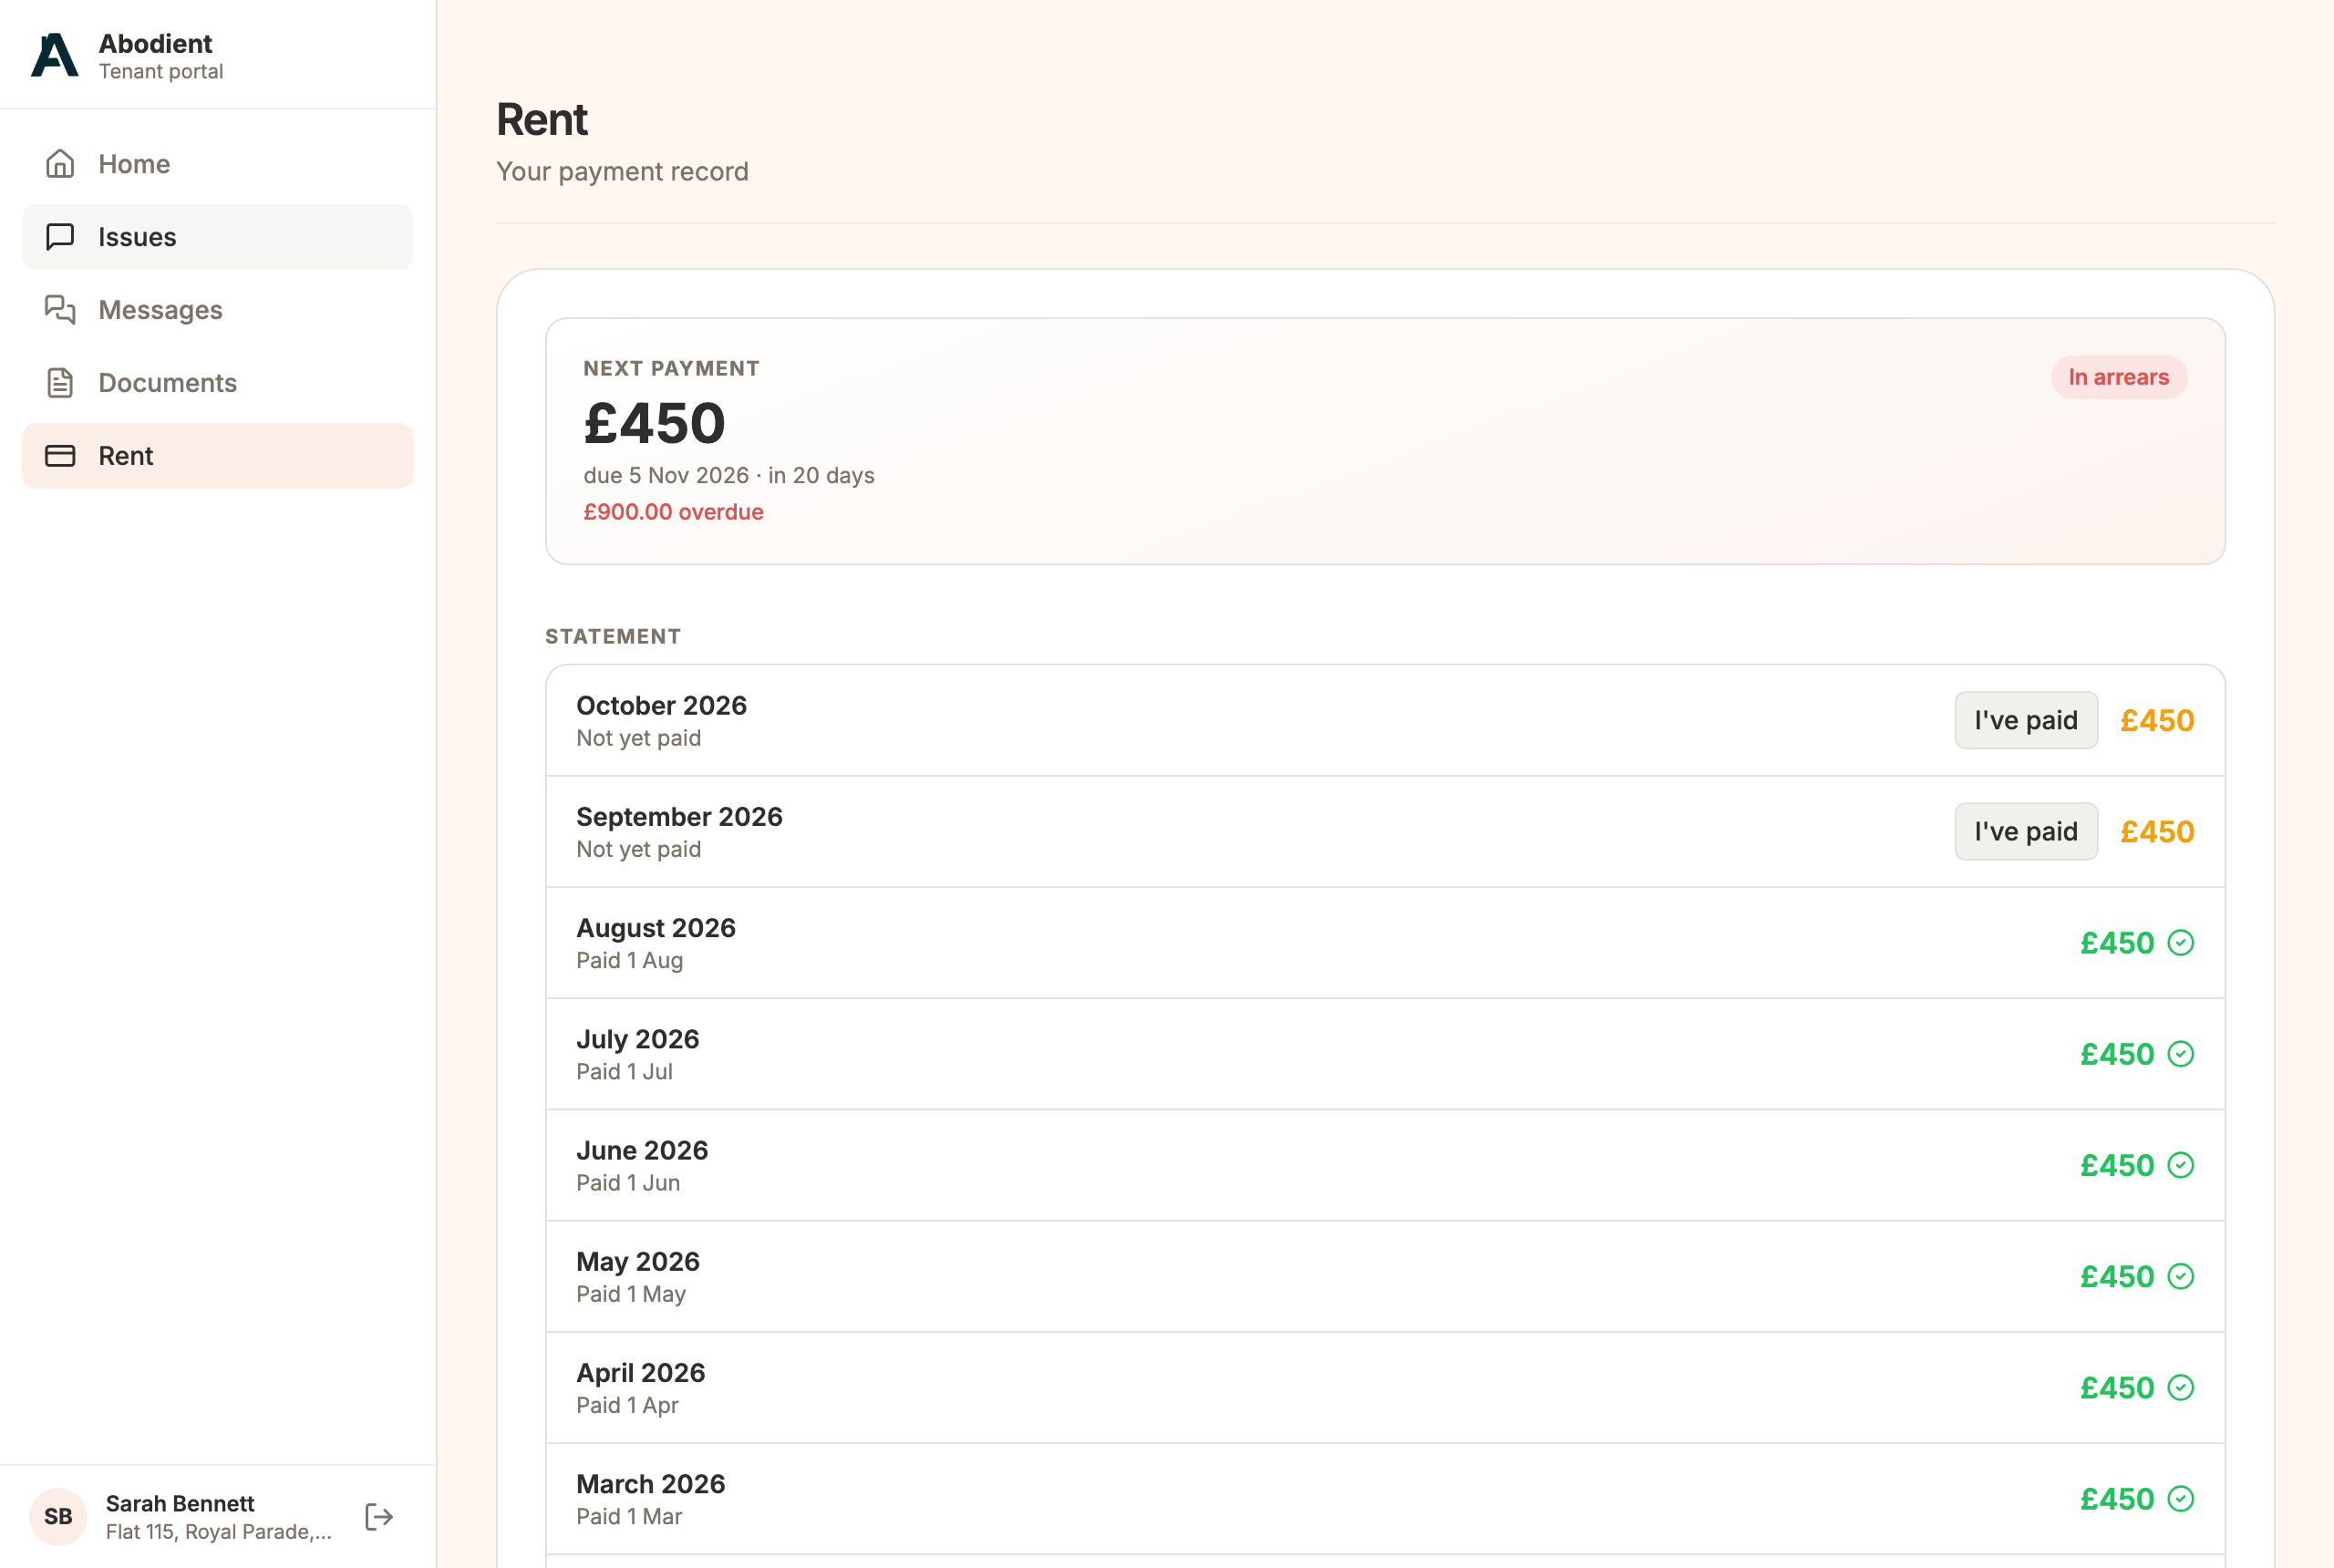Viewport: 2334px width, 1568px height.
Task: Click the Messages chat bubbles icon
Action: (x=60, y=309)
